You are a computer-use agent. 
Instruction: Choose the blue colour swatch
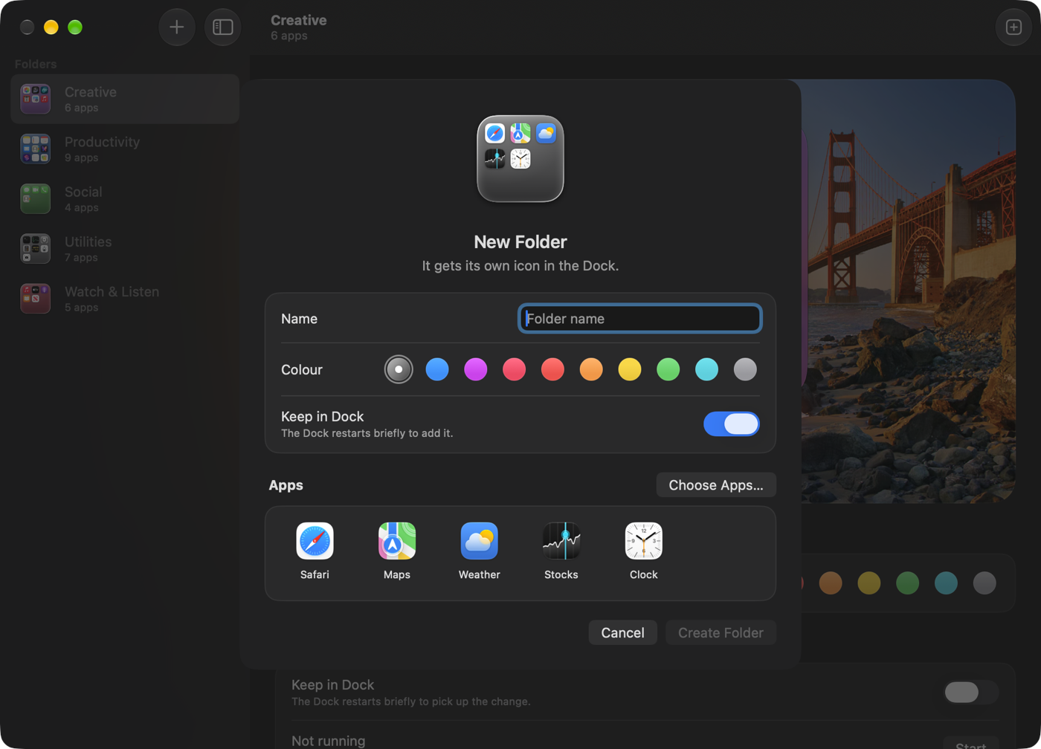(x=437, y=369)
